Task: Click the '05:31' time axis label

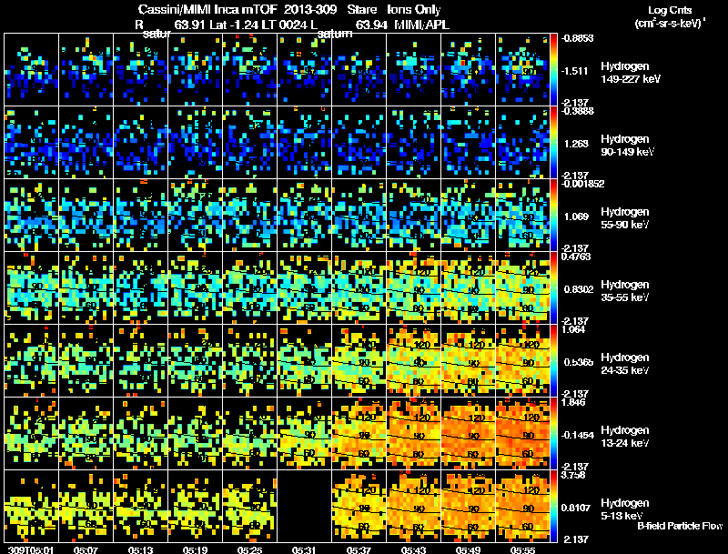Action: click(x=304, y=550)
